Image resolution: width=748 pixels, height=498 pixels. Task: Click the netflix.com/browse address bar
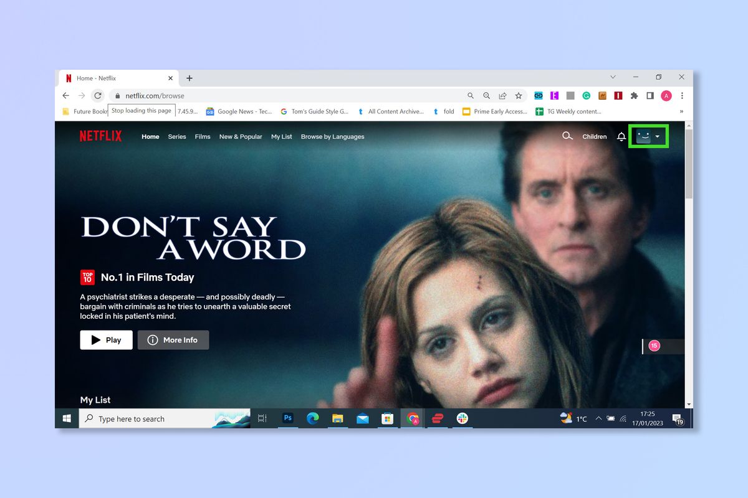coord(155,95)
